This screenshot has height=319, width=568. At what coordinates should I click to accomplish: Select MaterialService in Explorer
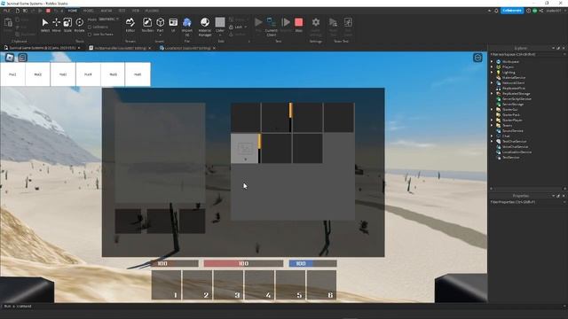click(513, 78)
